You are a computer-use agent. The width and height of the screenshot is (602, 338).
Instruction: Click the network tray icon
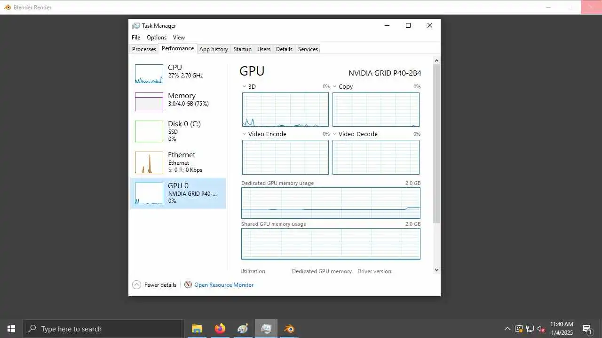[x=530, y=329]
